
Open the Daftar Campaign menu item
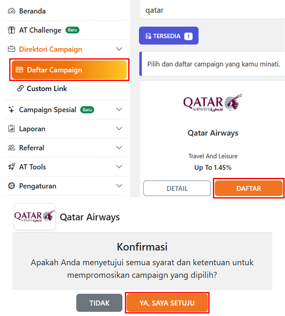click(x=69, y=70)
